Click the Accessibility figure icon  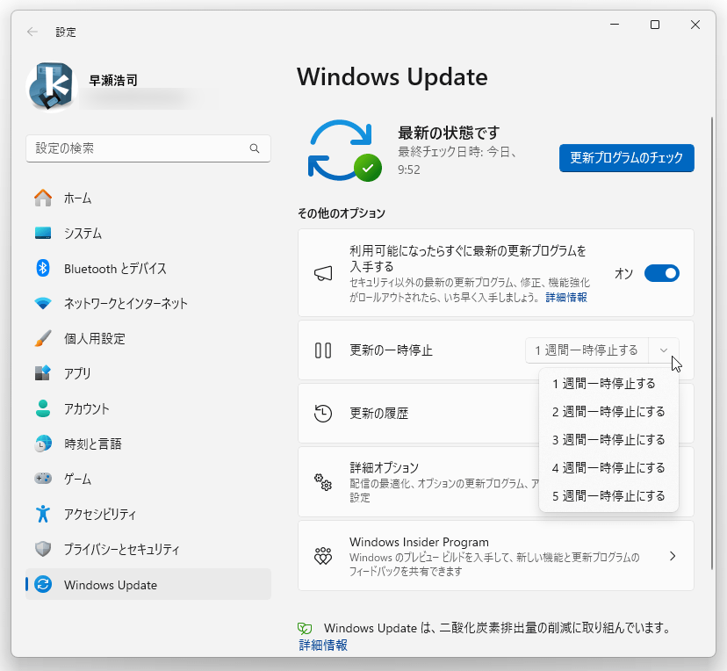point(43,514)
